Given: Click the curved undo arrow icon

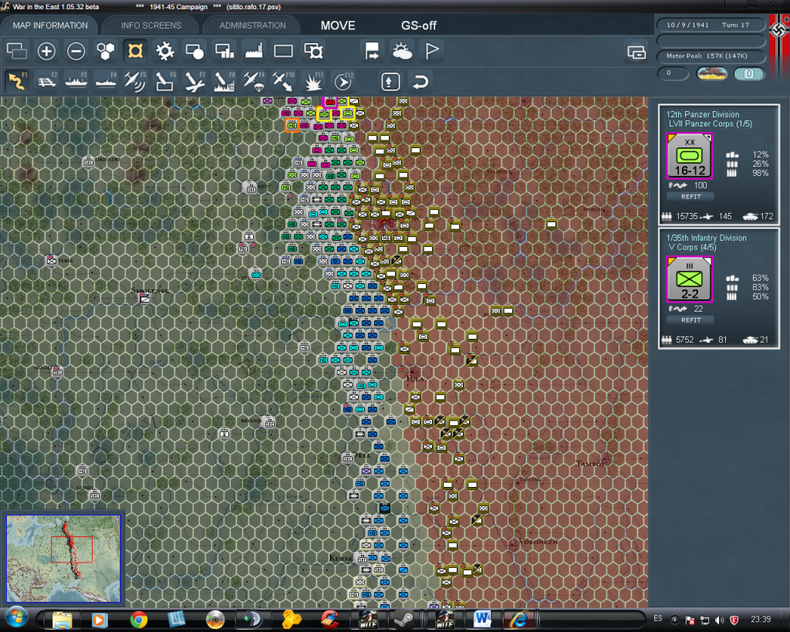Looking at the screenshot, I should [x=420, y=82].
